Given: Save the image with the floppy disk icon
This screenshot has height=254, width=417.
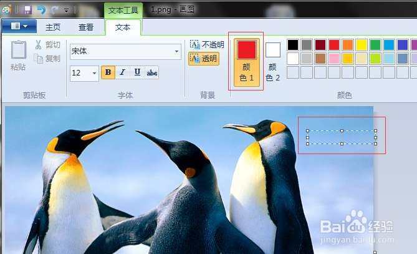Looking at the screenshot, I should click(x=27, y=10).
